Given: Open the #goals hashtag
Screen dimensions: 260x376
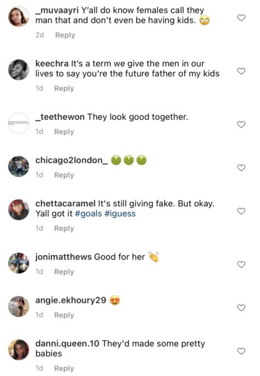Looking at the screenshot, I should (x=88, y=214).
